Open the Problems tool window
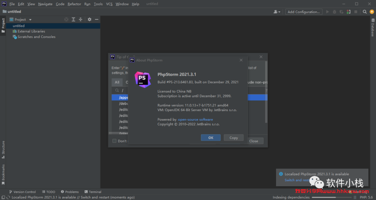The image size is (376, 200). pyautogui.click(x=70, y=192)
